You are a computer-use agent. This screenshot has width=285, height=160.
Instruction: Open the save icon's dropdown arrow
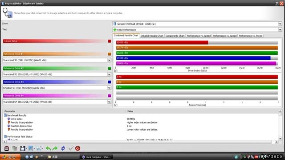[26, 148]
